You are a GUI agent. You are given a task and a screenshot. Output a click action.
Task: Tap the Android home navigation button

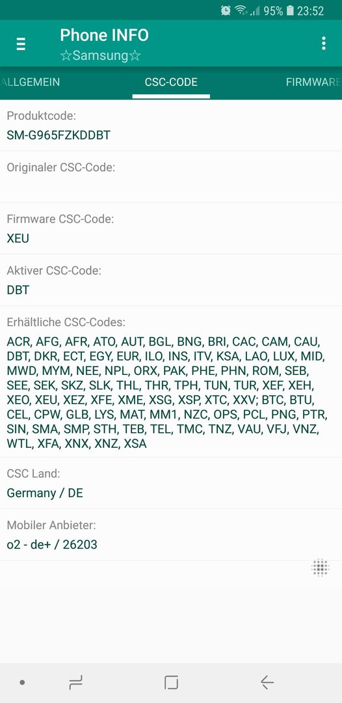click(x=171, y=682)
